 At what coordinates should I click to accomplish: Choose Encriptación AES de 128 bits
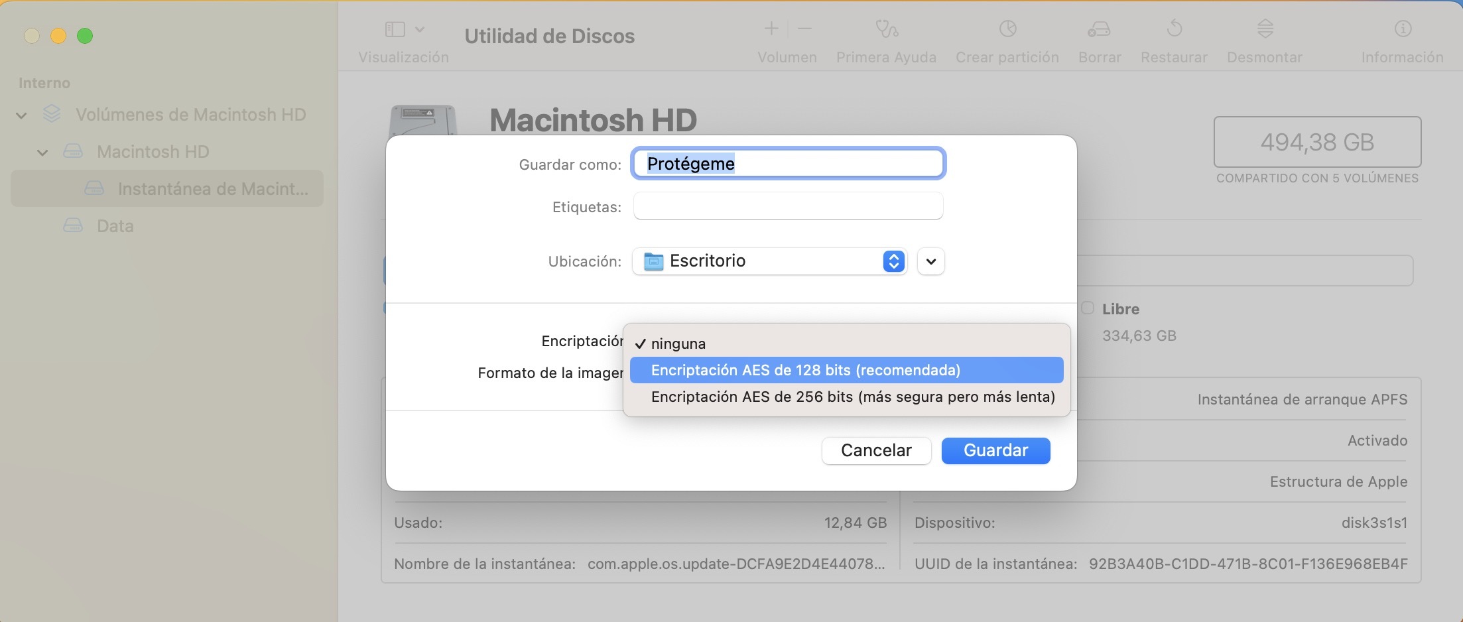click(846, 370)
